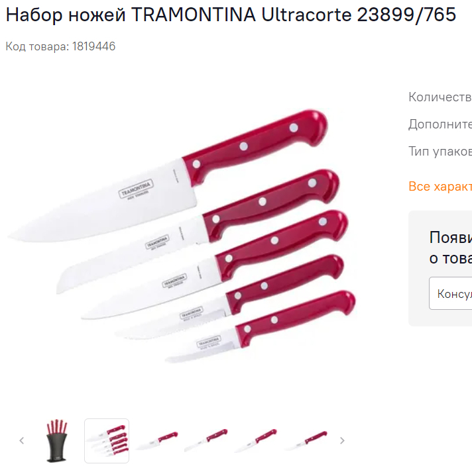Click the 'Консул...' button
This screenshot has width=472, height=476.
point(450,293)
